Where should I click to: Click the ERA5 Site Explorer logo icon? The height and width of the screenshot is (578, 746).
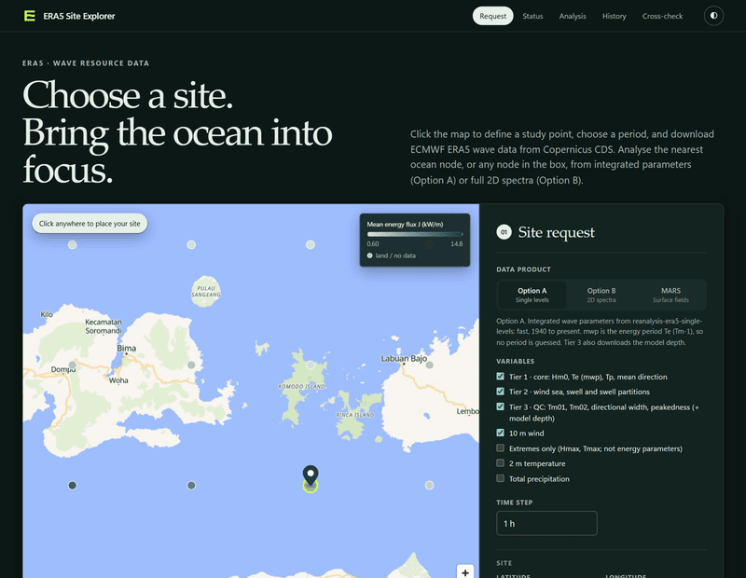tap(30, 16)
